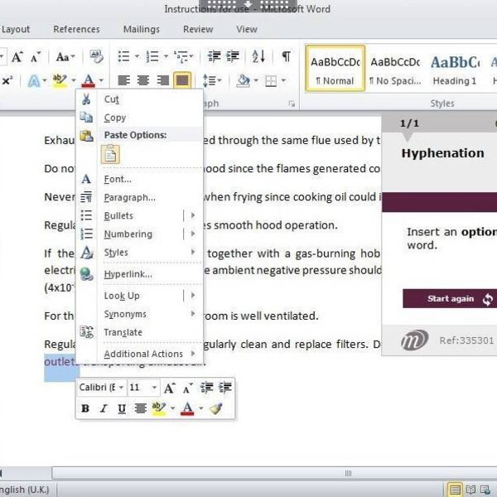The height and width of the screenshot is (497, 497).
Task: Open the Mailings tab
Action: click(142, 29)
